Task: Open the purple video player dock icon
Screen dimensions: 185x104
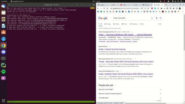Action: coord(3,78)
